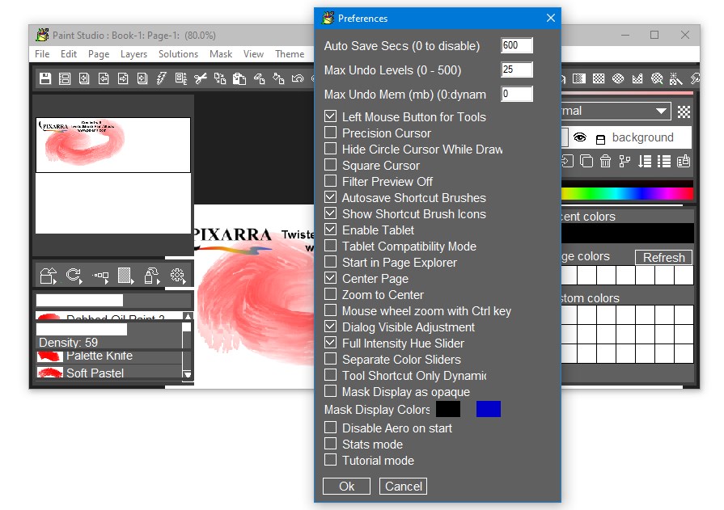Click the Density slider bar
Image resolution: width=724 pixels, height=510 pixels.
109,329
